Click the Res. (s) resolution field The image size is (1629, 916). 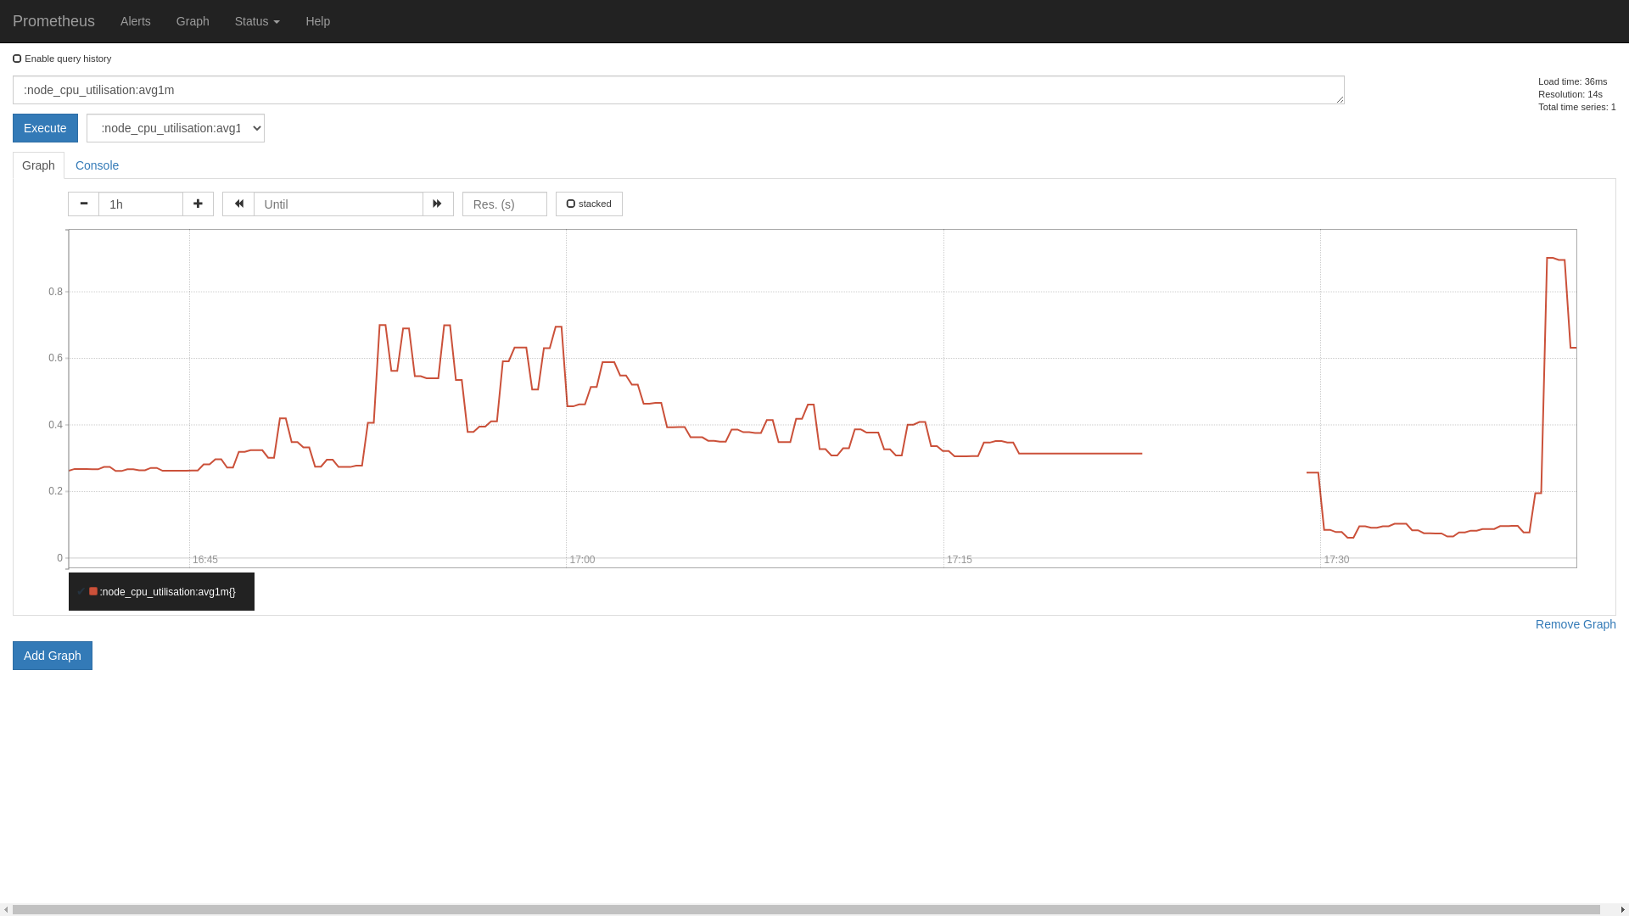[x=504, y=204]
